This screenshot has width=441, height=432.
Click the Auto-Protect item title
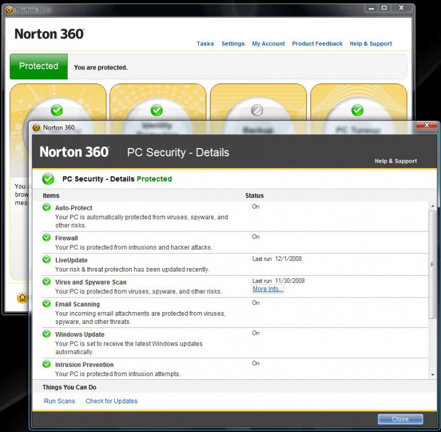point(73,208)
